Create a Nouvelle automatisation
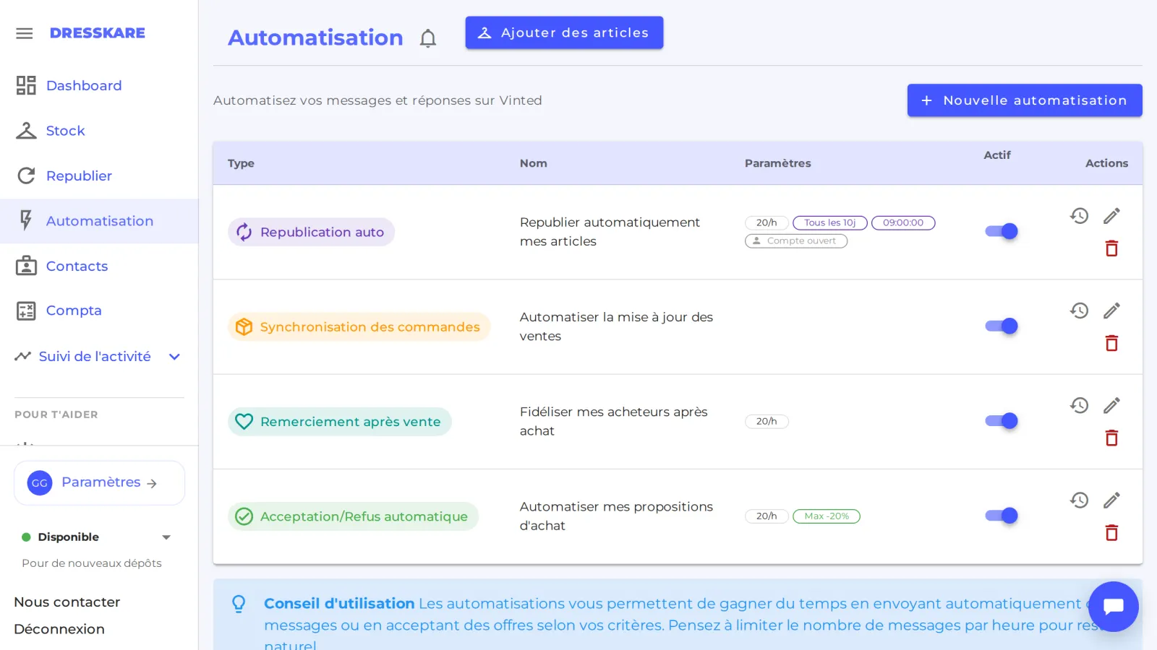 [1025, 100]
